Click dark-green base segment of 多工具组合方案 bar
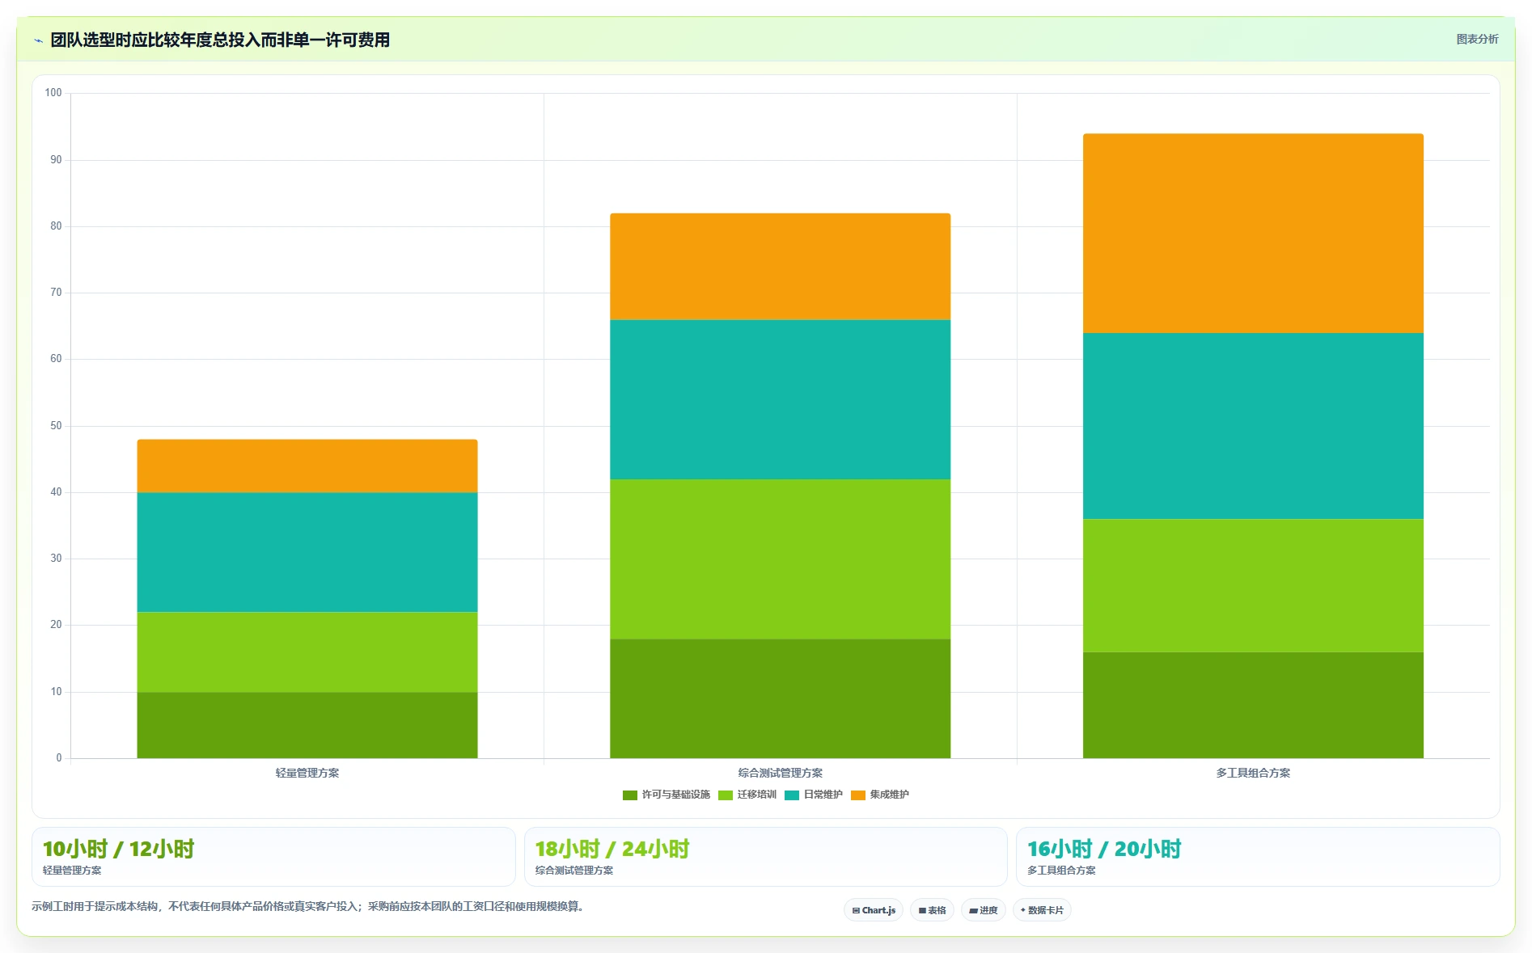The height and width of the screenshot is (953, 1532). point(1253,705)
